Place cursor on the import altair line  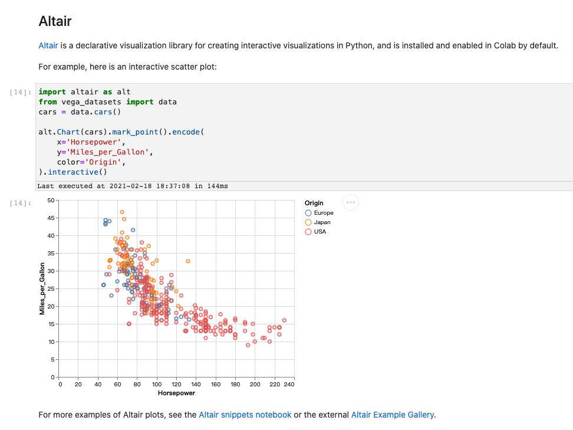coord(84,92)
